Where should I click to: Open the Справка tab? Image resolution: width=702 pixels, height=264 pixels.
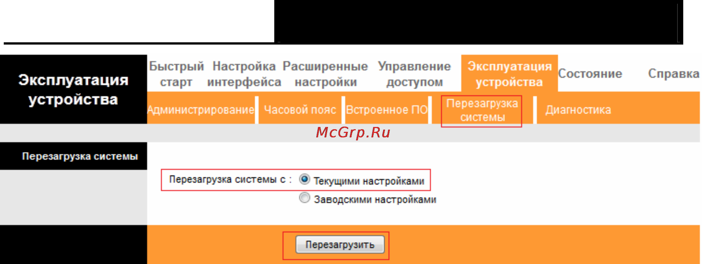(673, 74)
